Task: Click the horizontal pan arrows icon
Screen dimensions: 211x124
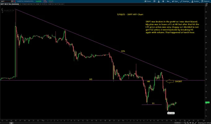Action: point(191,123)
